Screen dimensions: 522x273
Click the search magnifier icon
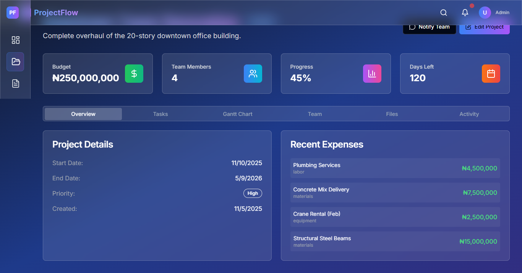click(444, 13)
